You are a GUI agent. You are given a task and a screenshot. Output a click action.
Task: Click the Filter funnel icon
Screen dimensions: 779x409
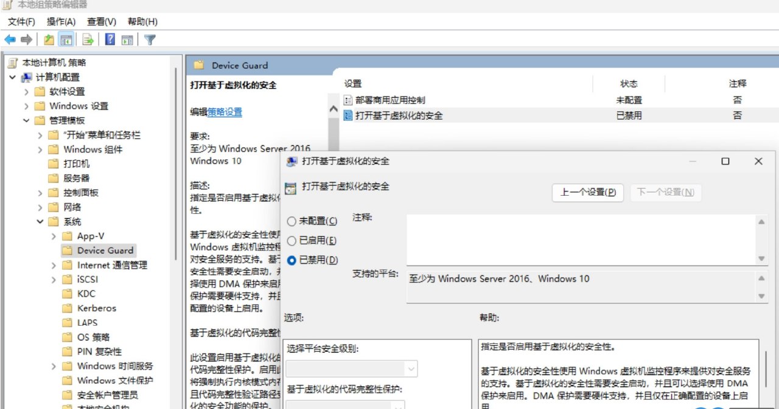(x=150, y=40)
